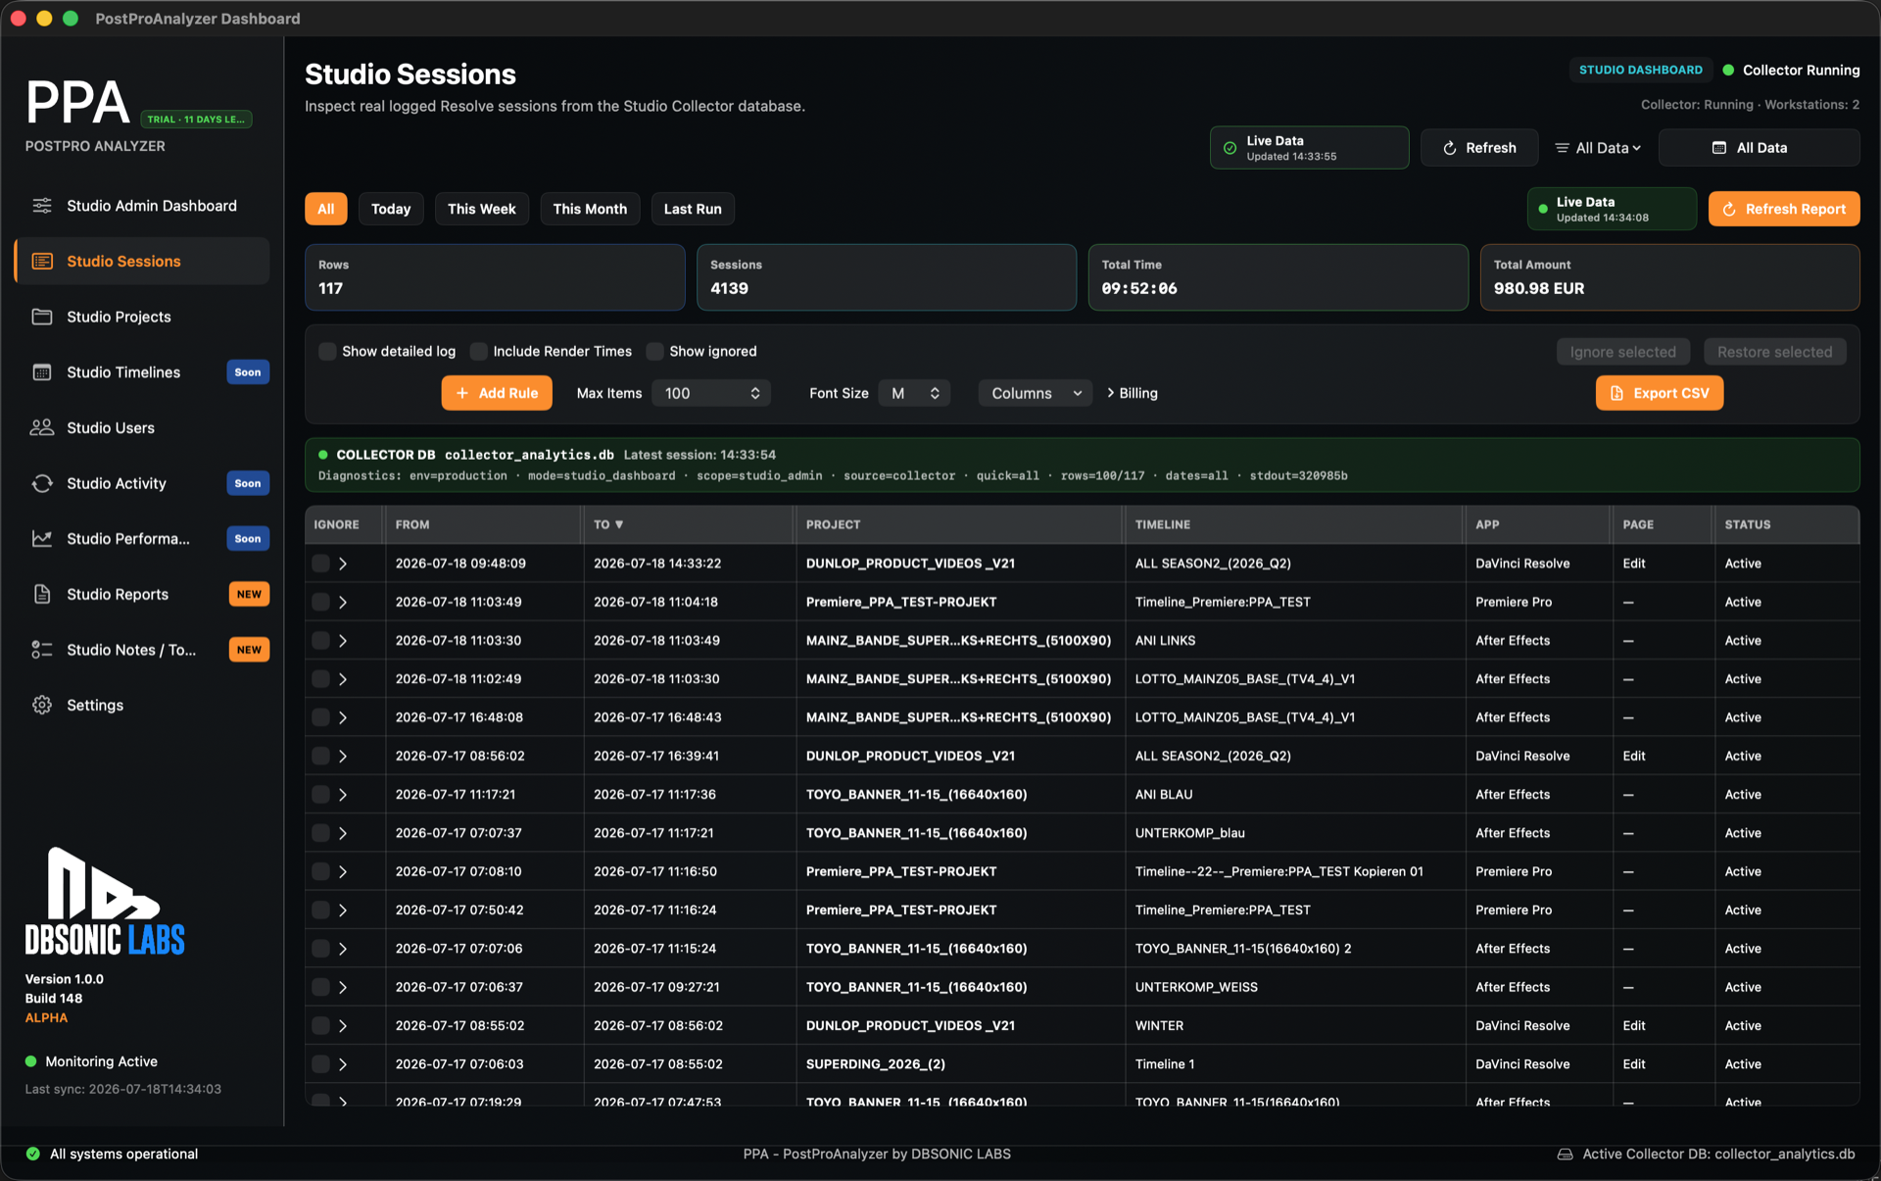Expand the UNTERKOMP_blau session row

coord(343,833)
